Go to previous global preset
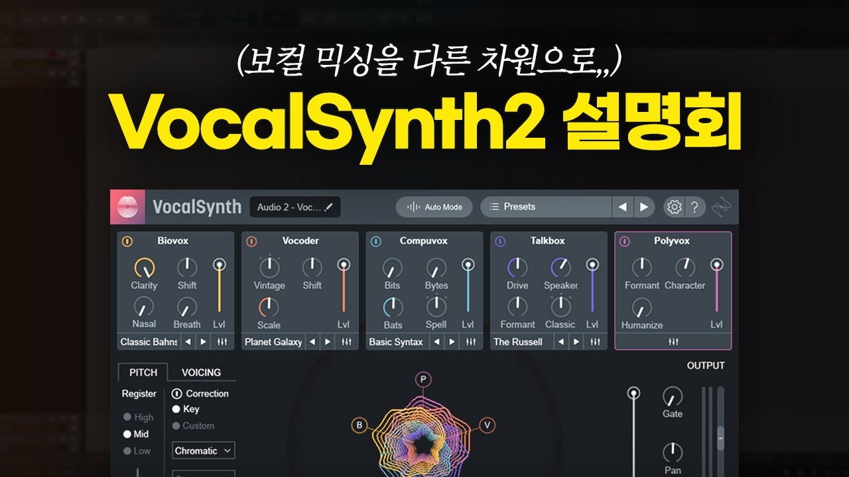The height and width of the screenshot is (477, 849). pyautogui.click(x=622, y=207)
